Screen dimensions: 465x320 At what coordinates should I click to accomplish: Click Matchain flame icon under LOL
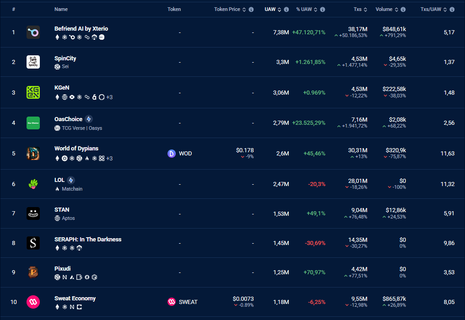click(57, 189)
